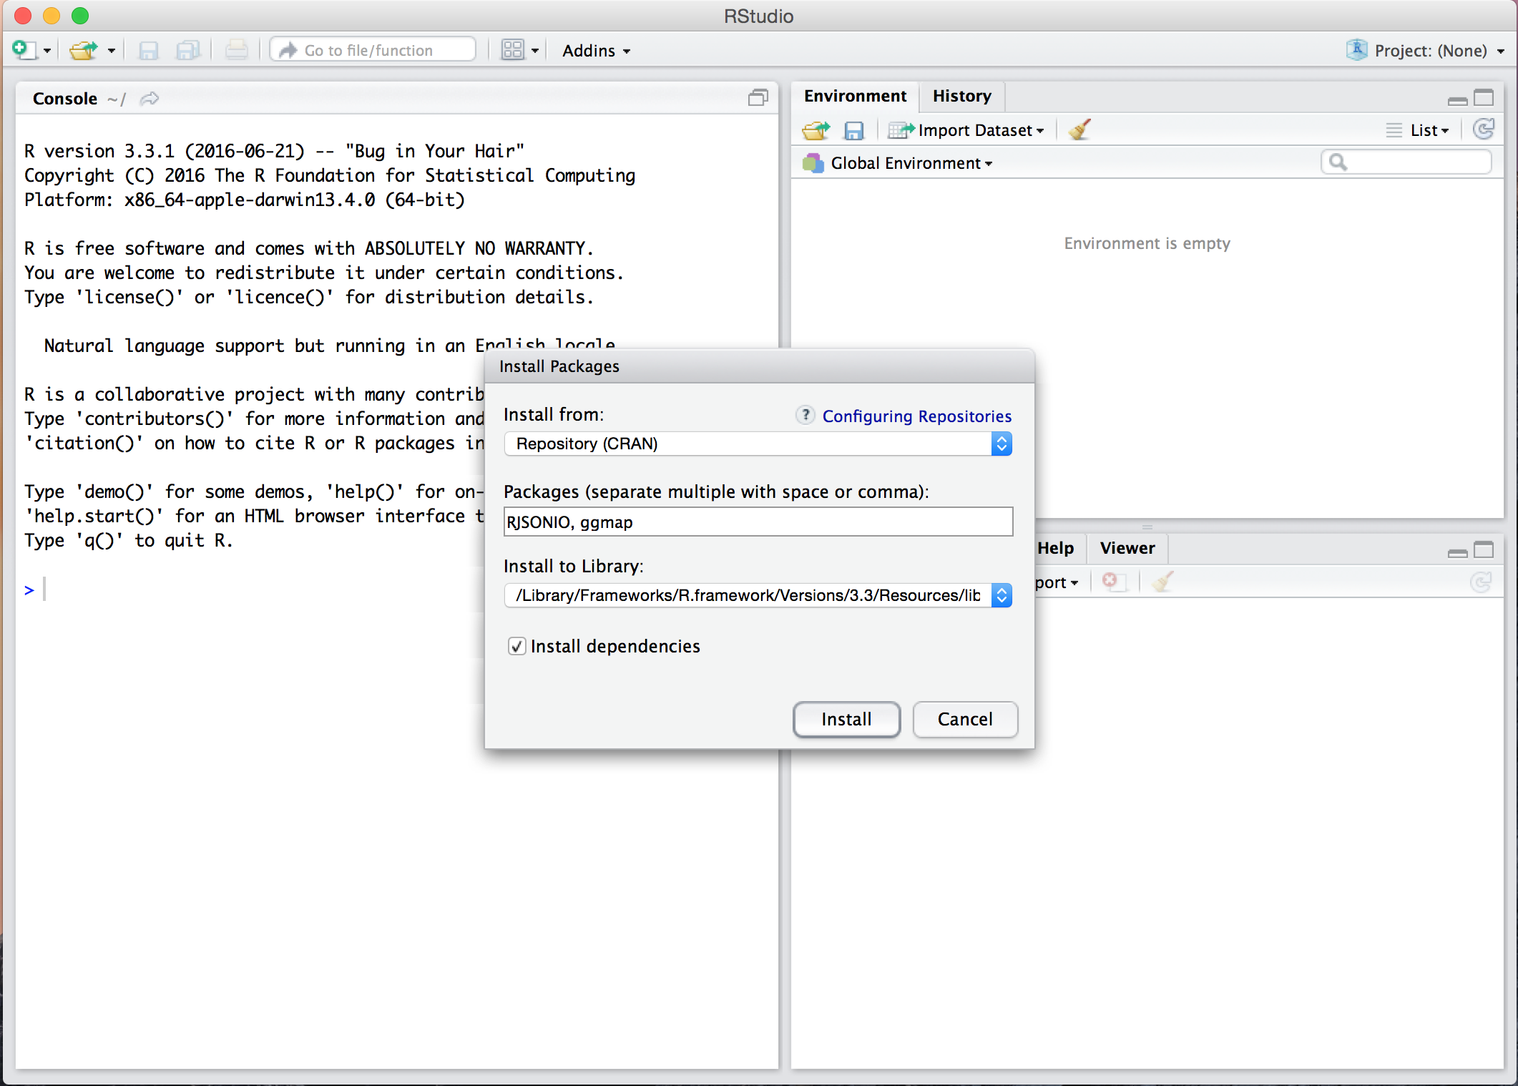The height and width of the screenshot is (1086, 1518).
Task: Open the List view dropdown
Action: (1429, 130)
